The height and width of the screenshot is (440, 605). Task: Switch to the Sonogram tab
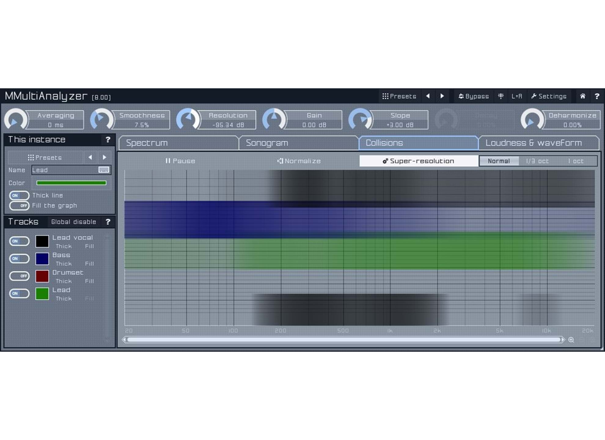299,143
